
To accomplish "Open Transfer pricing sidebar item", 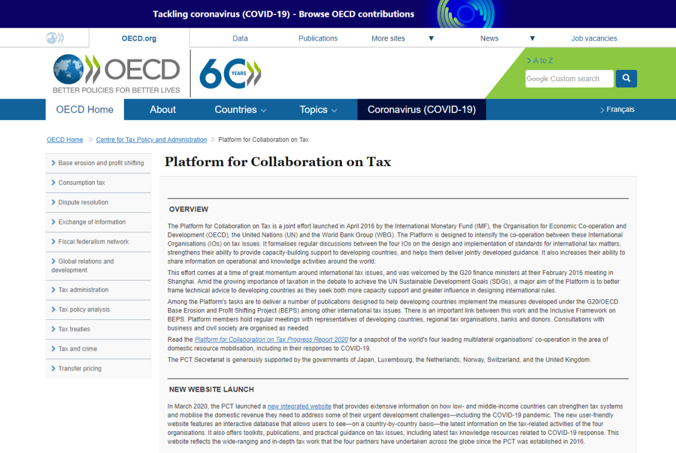I will [98, 369].
